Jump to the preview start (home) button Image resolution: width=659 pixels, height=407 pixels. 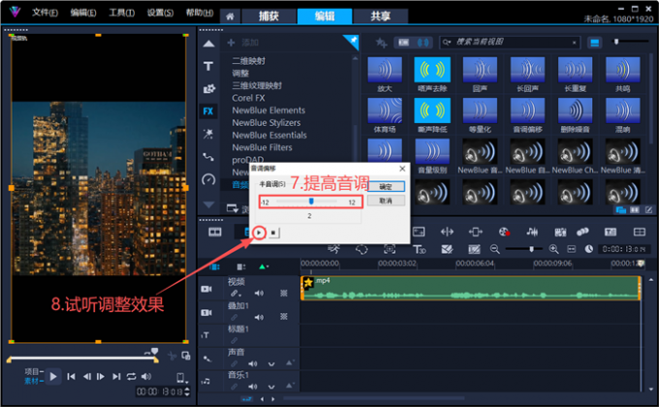click(x=71, y=377)
